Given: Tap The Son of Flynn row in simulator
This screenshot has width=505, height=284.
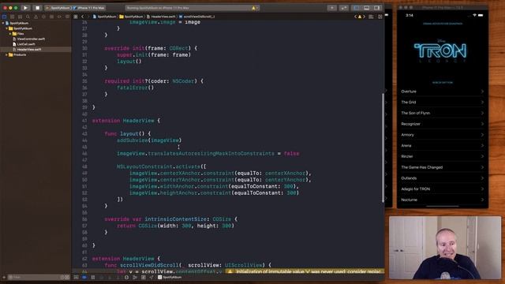Looking at the screenshot, I should pyautogui.click(x=442, y=113).
